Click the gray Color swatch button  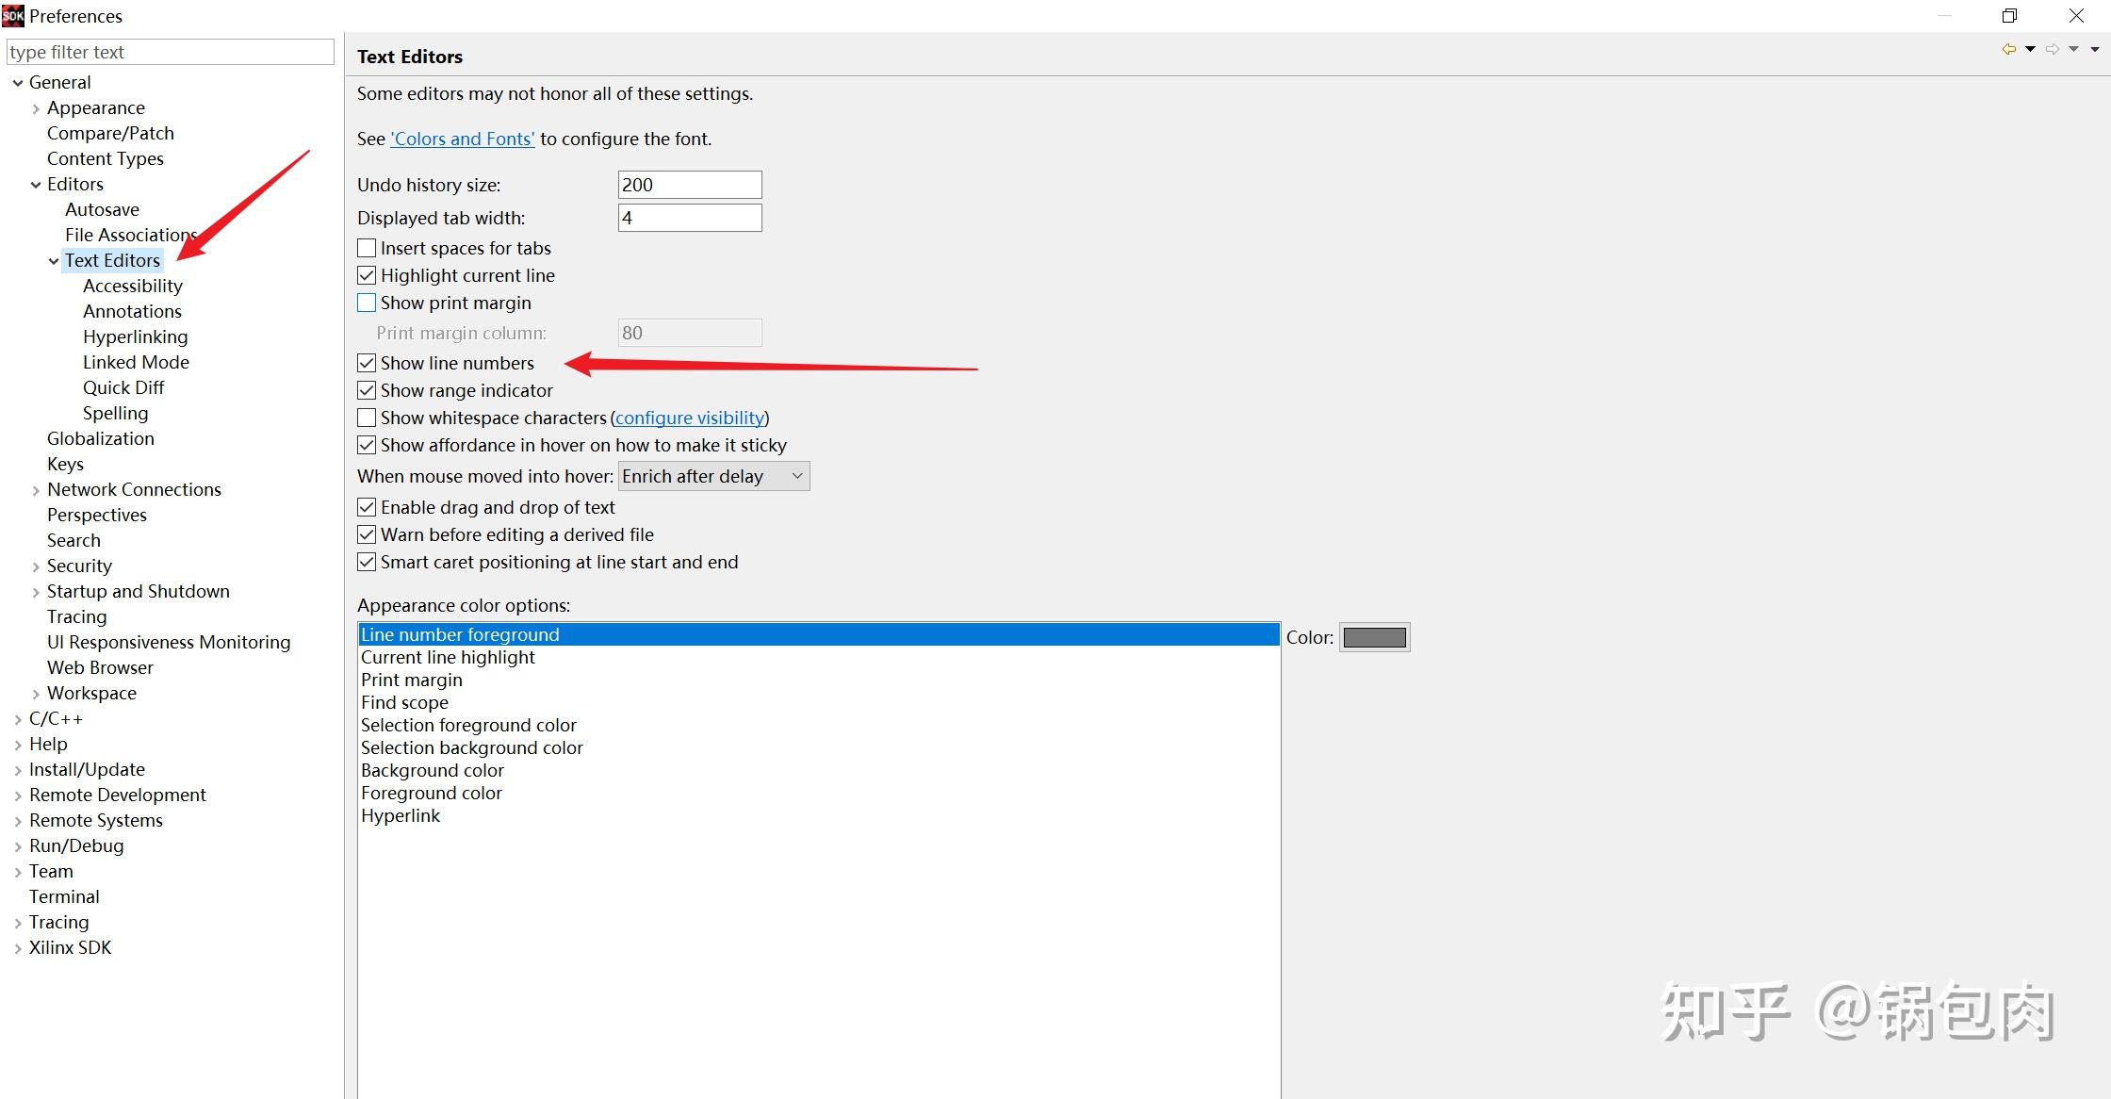click(1374, 637)
